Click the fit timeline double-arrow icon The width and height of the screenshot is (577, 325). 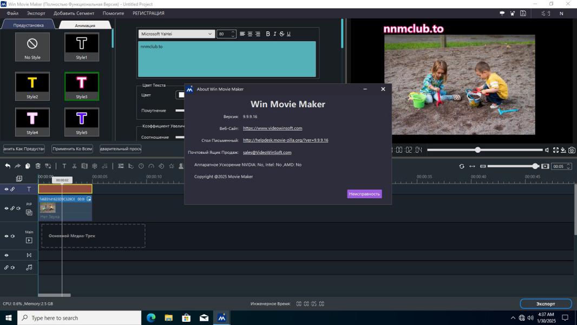[472, 166]
